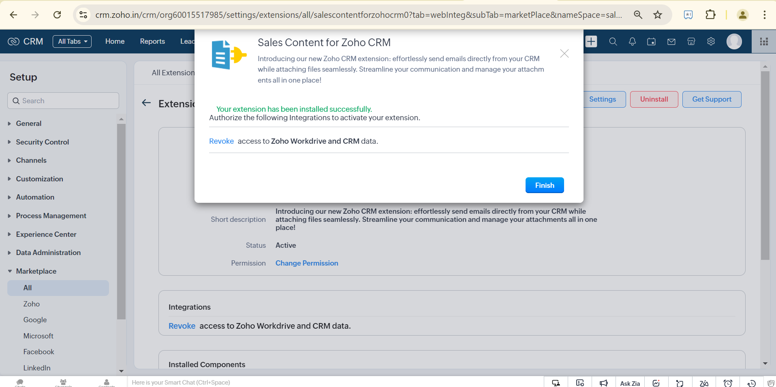The height and width of the screenshot is (387, 776).
Task: Go to the Home tab
Action: click(115, 41)
